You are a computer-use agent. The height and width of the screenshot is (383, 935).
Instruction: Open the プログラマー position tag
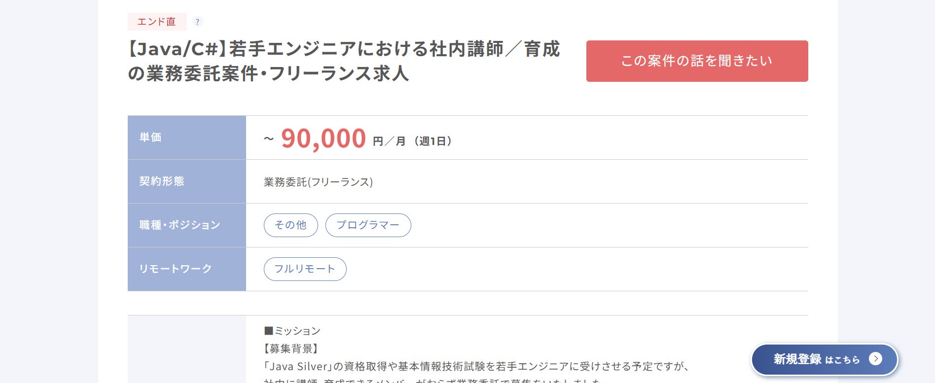click(368, 225)
